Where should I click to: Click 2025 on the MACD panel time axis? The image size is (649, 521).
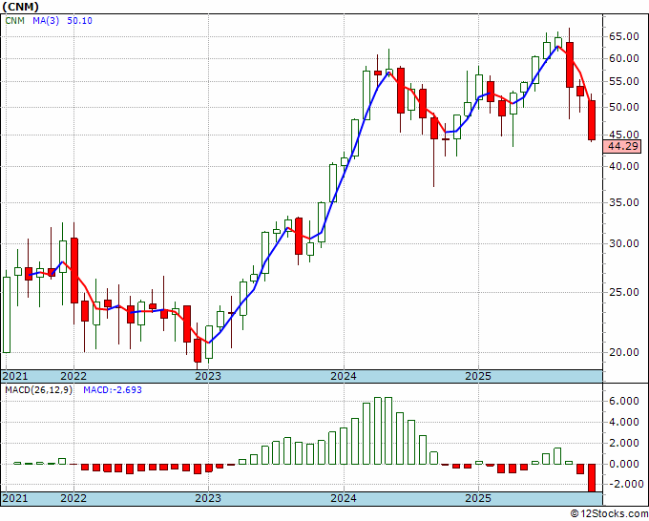click(x=478, y=498)
